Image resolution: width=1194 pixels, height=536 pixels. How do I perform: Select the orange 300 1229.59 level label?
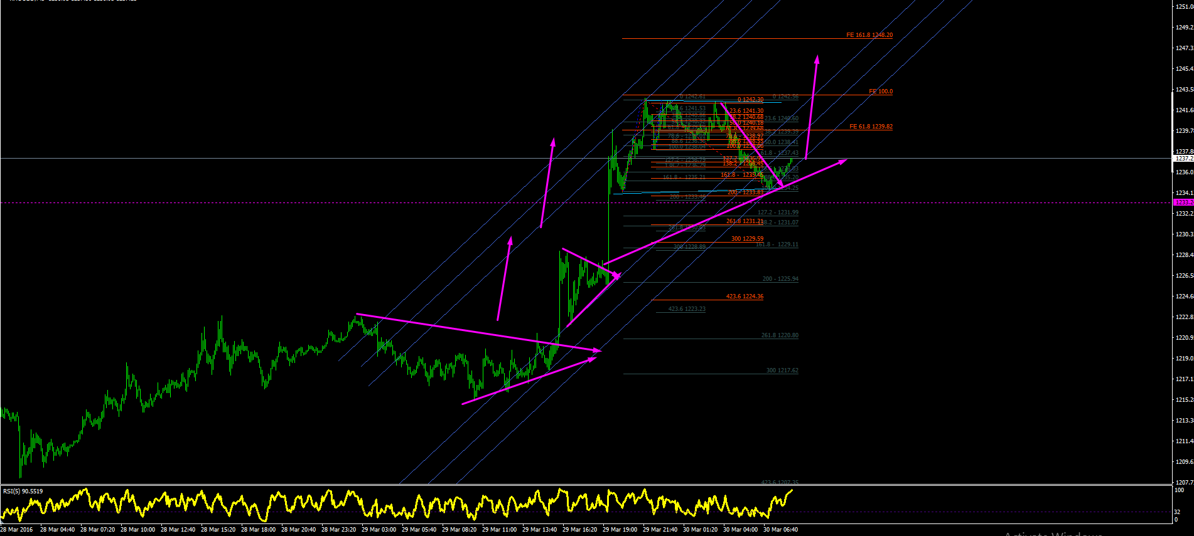tap(747, 239)
